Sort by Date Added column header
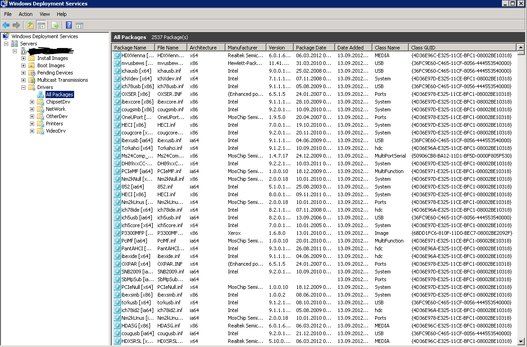The height and width of the screenshot is (347, 527). [x=354, y=48]
